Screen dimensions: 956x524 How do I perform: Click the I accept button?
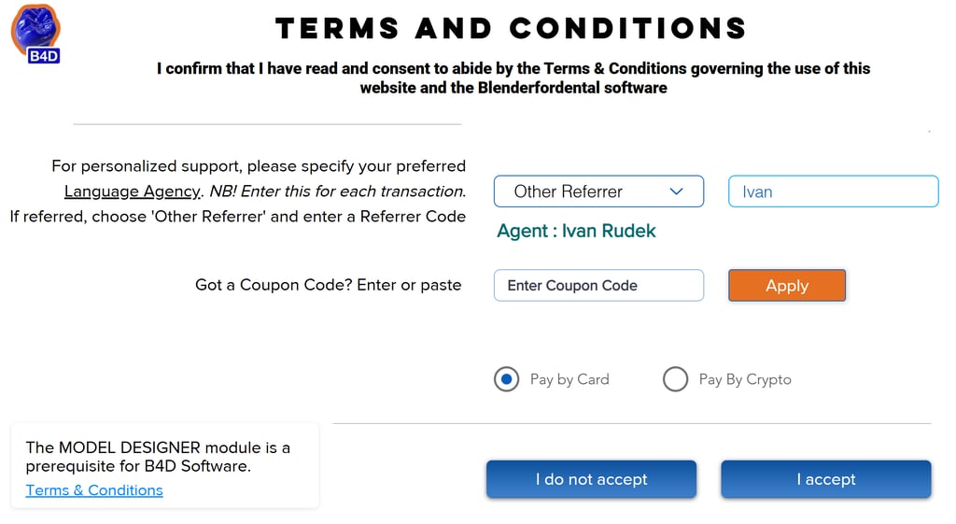pos(825,479)
